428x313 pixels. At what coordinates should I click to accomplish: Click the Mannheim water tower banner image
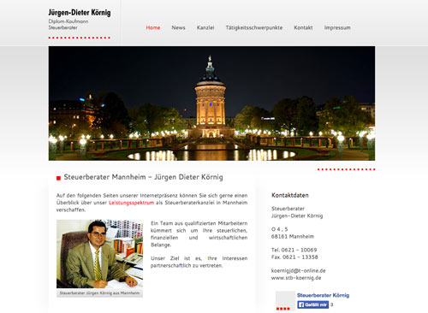[x=211, y=103]
